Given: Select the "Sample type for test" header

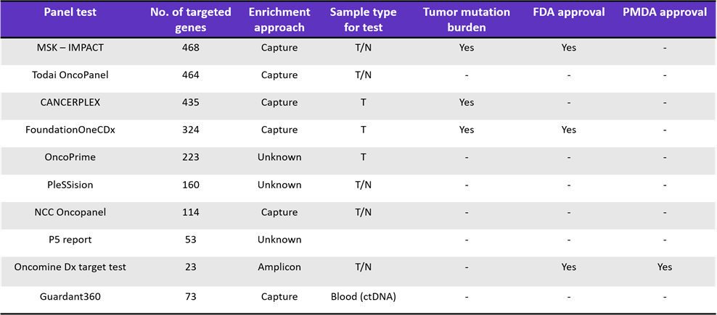Looking at the screenshot, I should 363,20.
